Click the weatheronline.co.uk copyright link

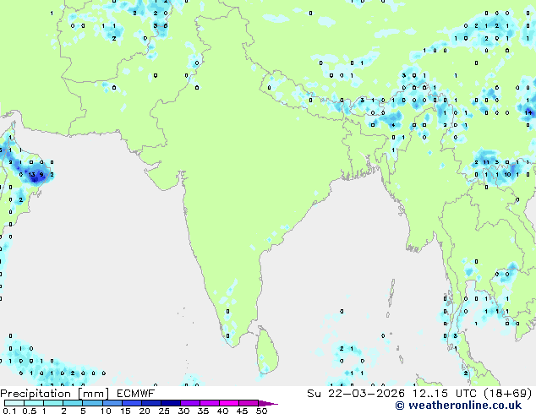click(458, 406)
